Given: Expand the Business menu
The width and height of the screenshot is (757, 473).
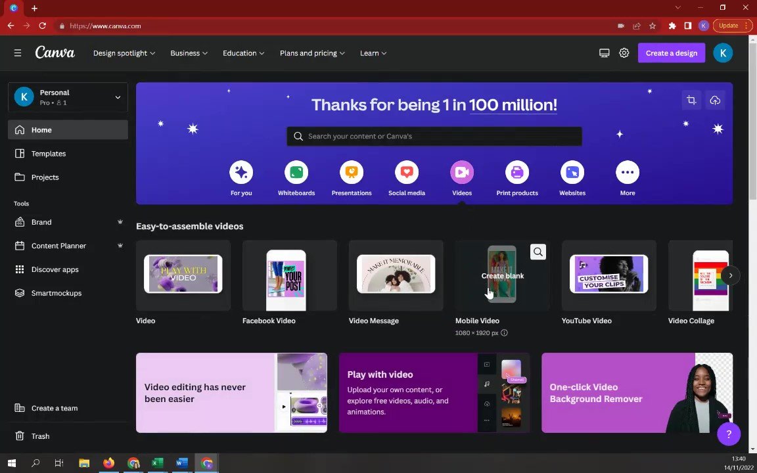Looking at the screenshot, I should pyautogui.click(x=189, y=53).
